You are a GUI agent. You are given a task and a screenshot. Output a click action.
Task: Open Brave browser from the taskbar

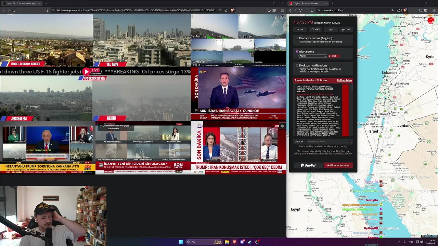234,242
